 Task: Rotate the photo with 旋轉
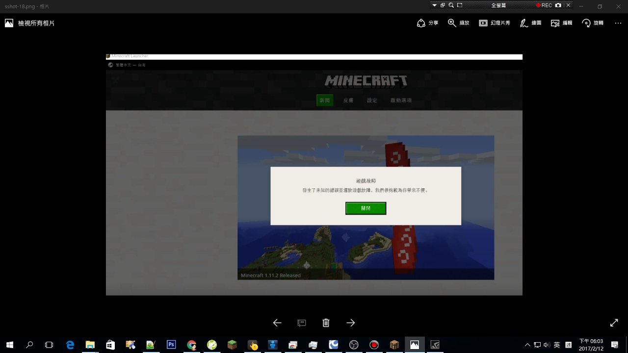pos(593,23)
